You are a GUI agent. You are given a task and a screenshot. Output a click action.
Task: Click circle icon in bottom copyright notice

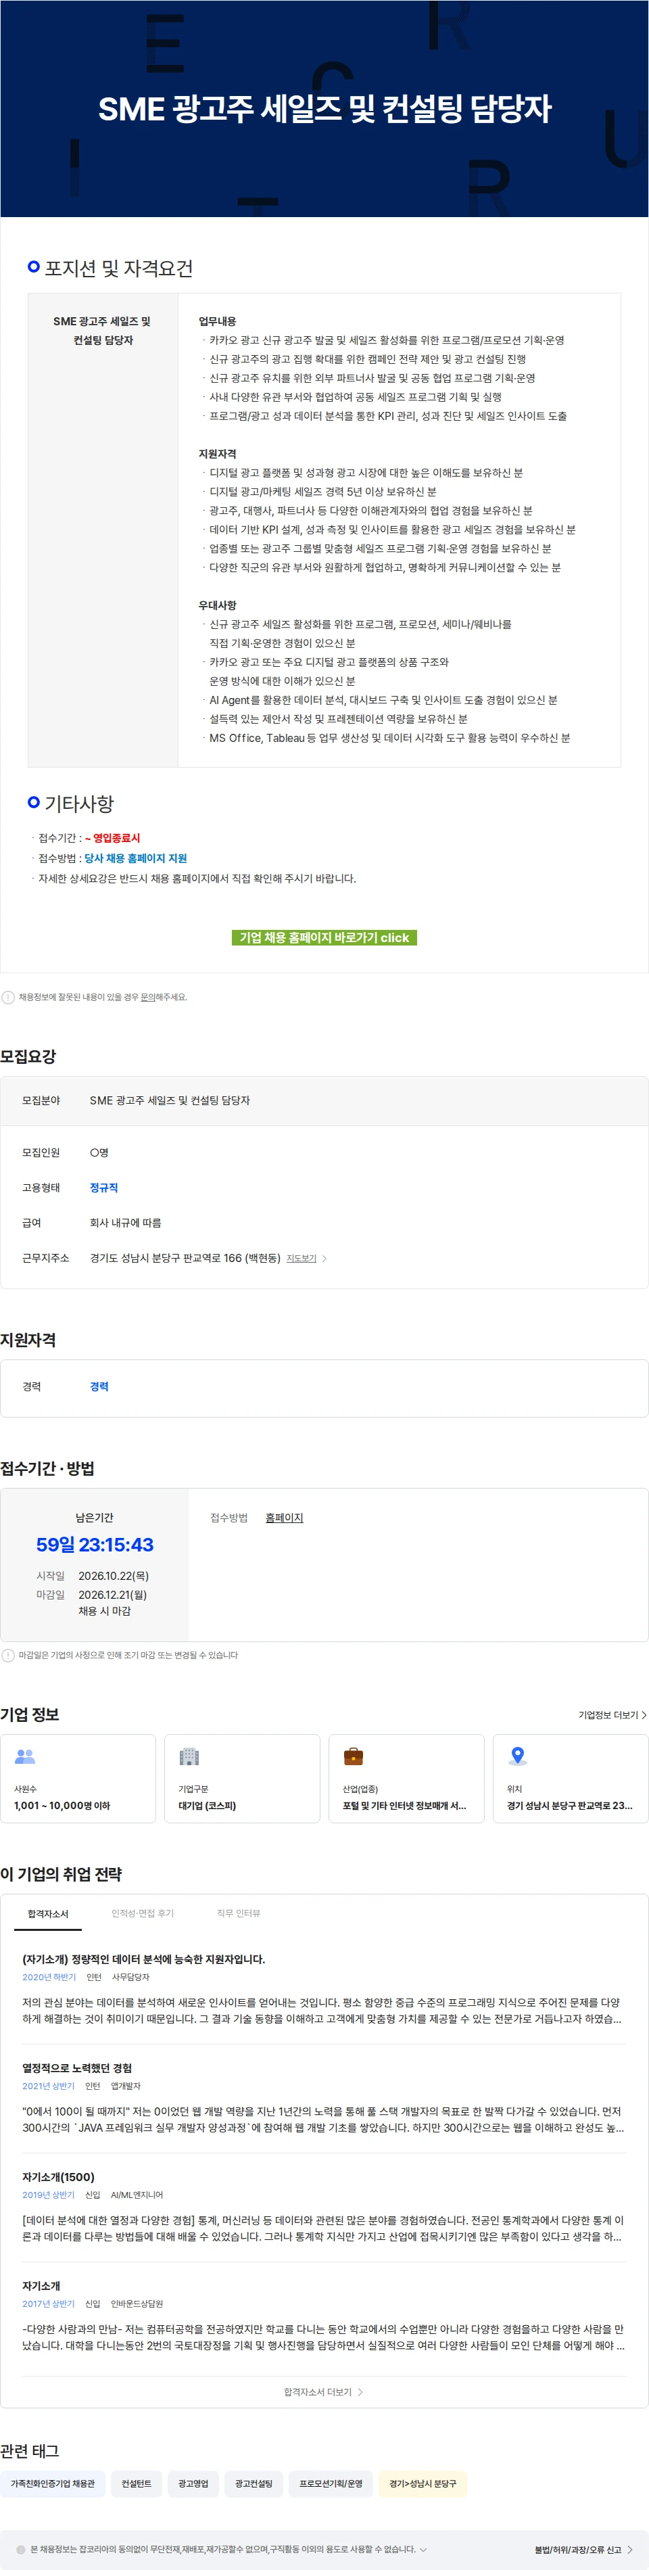(21, 2549)
